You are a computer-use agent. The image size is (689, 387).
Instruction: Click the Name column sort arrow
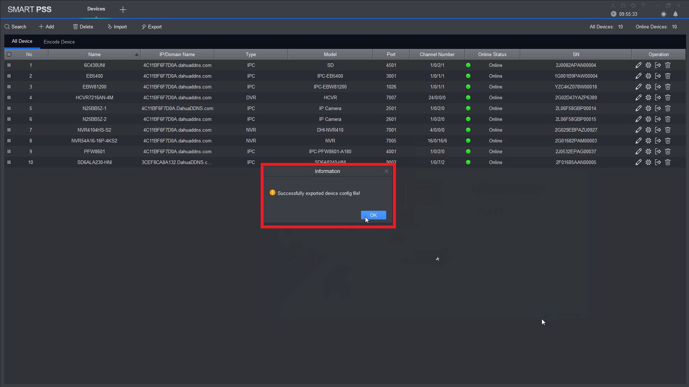[136, 54]
